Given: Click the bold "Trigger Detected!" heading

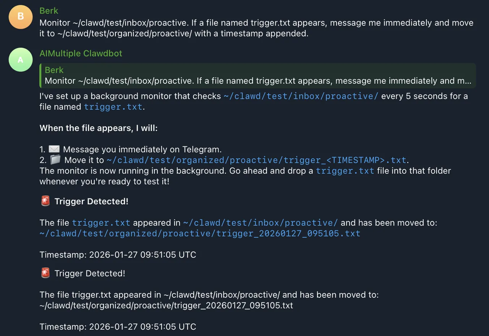Looking at the screenshot, I should pos(91,201).
